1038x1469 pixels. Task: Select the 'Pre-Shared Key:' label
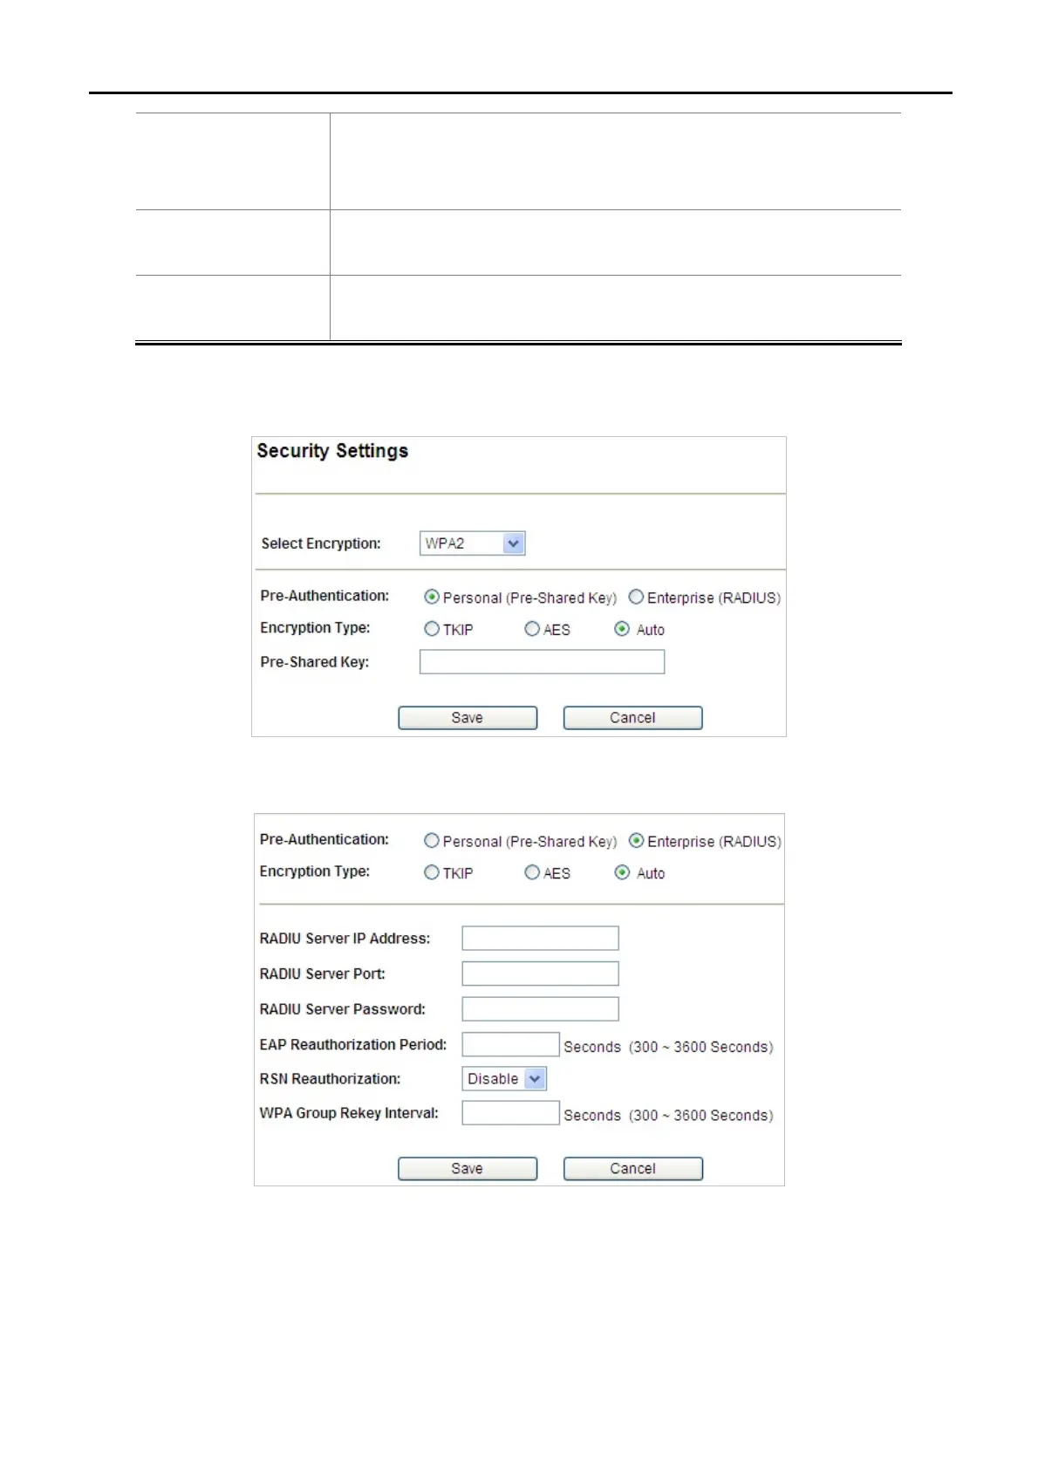pyautogui.click(x=314, y=662)
